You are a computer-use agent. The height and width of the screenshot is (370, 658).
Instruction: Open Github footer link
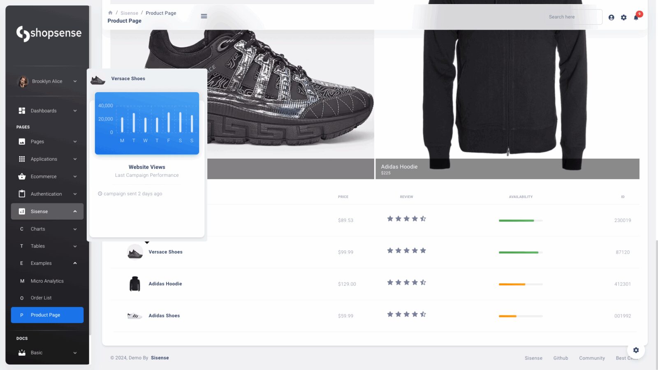pos(561,358)
